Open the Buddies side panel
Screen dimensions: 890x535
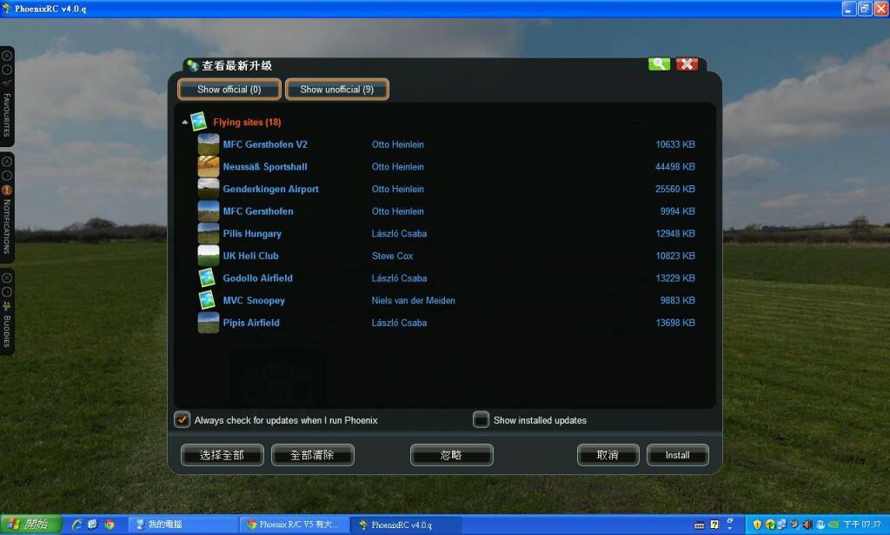[7, 312]
